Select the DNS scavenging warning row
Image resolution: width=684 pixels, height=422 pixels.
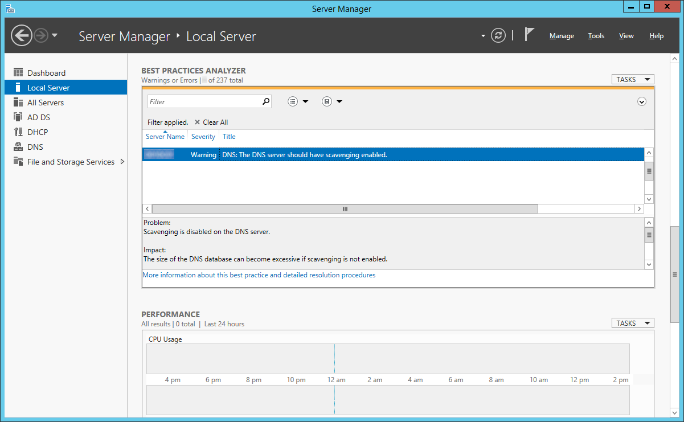[393, 155]
